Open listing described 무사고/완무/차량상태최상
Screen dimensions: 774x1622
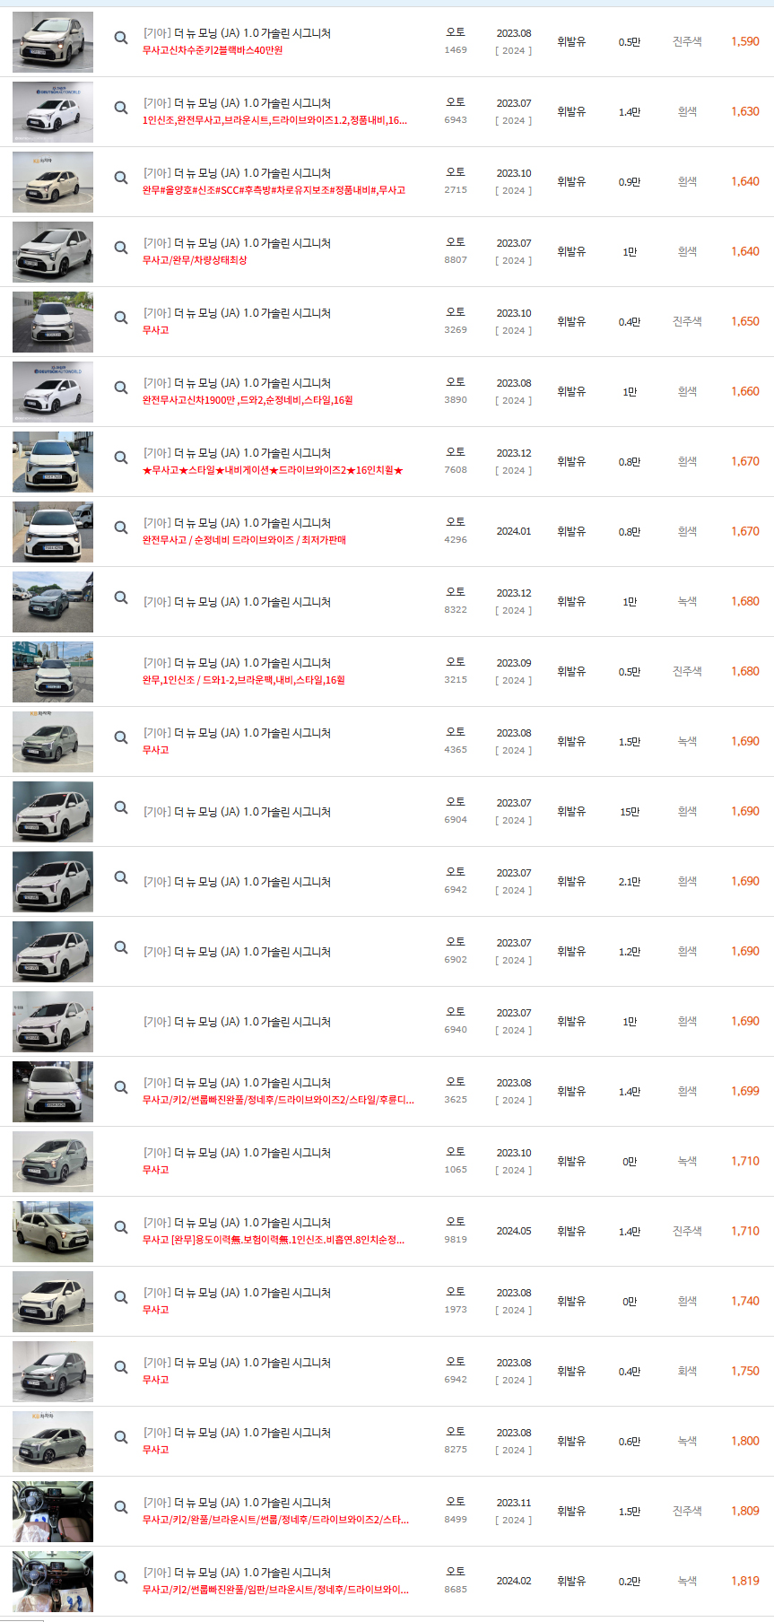(195, 260)
